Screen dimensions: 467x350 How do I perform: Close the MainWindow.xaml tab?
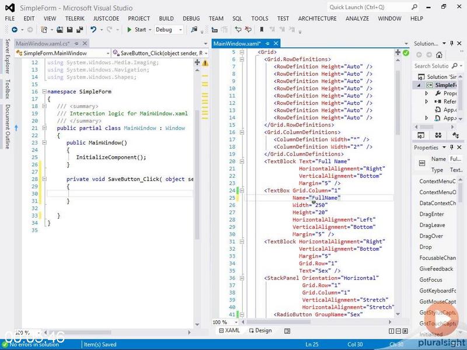point(276,43)
